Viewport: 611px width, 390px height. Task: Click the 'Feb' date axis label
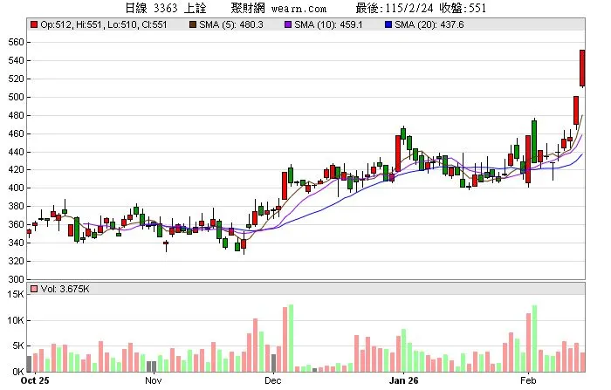click(528, 380)
